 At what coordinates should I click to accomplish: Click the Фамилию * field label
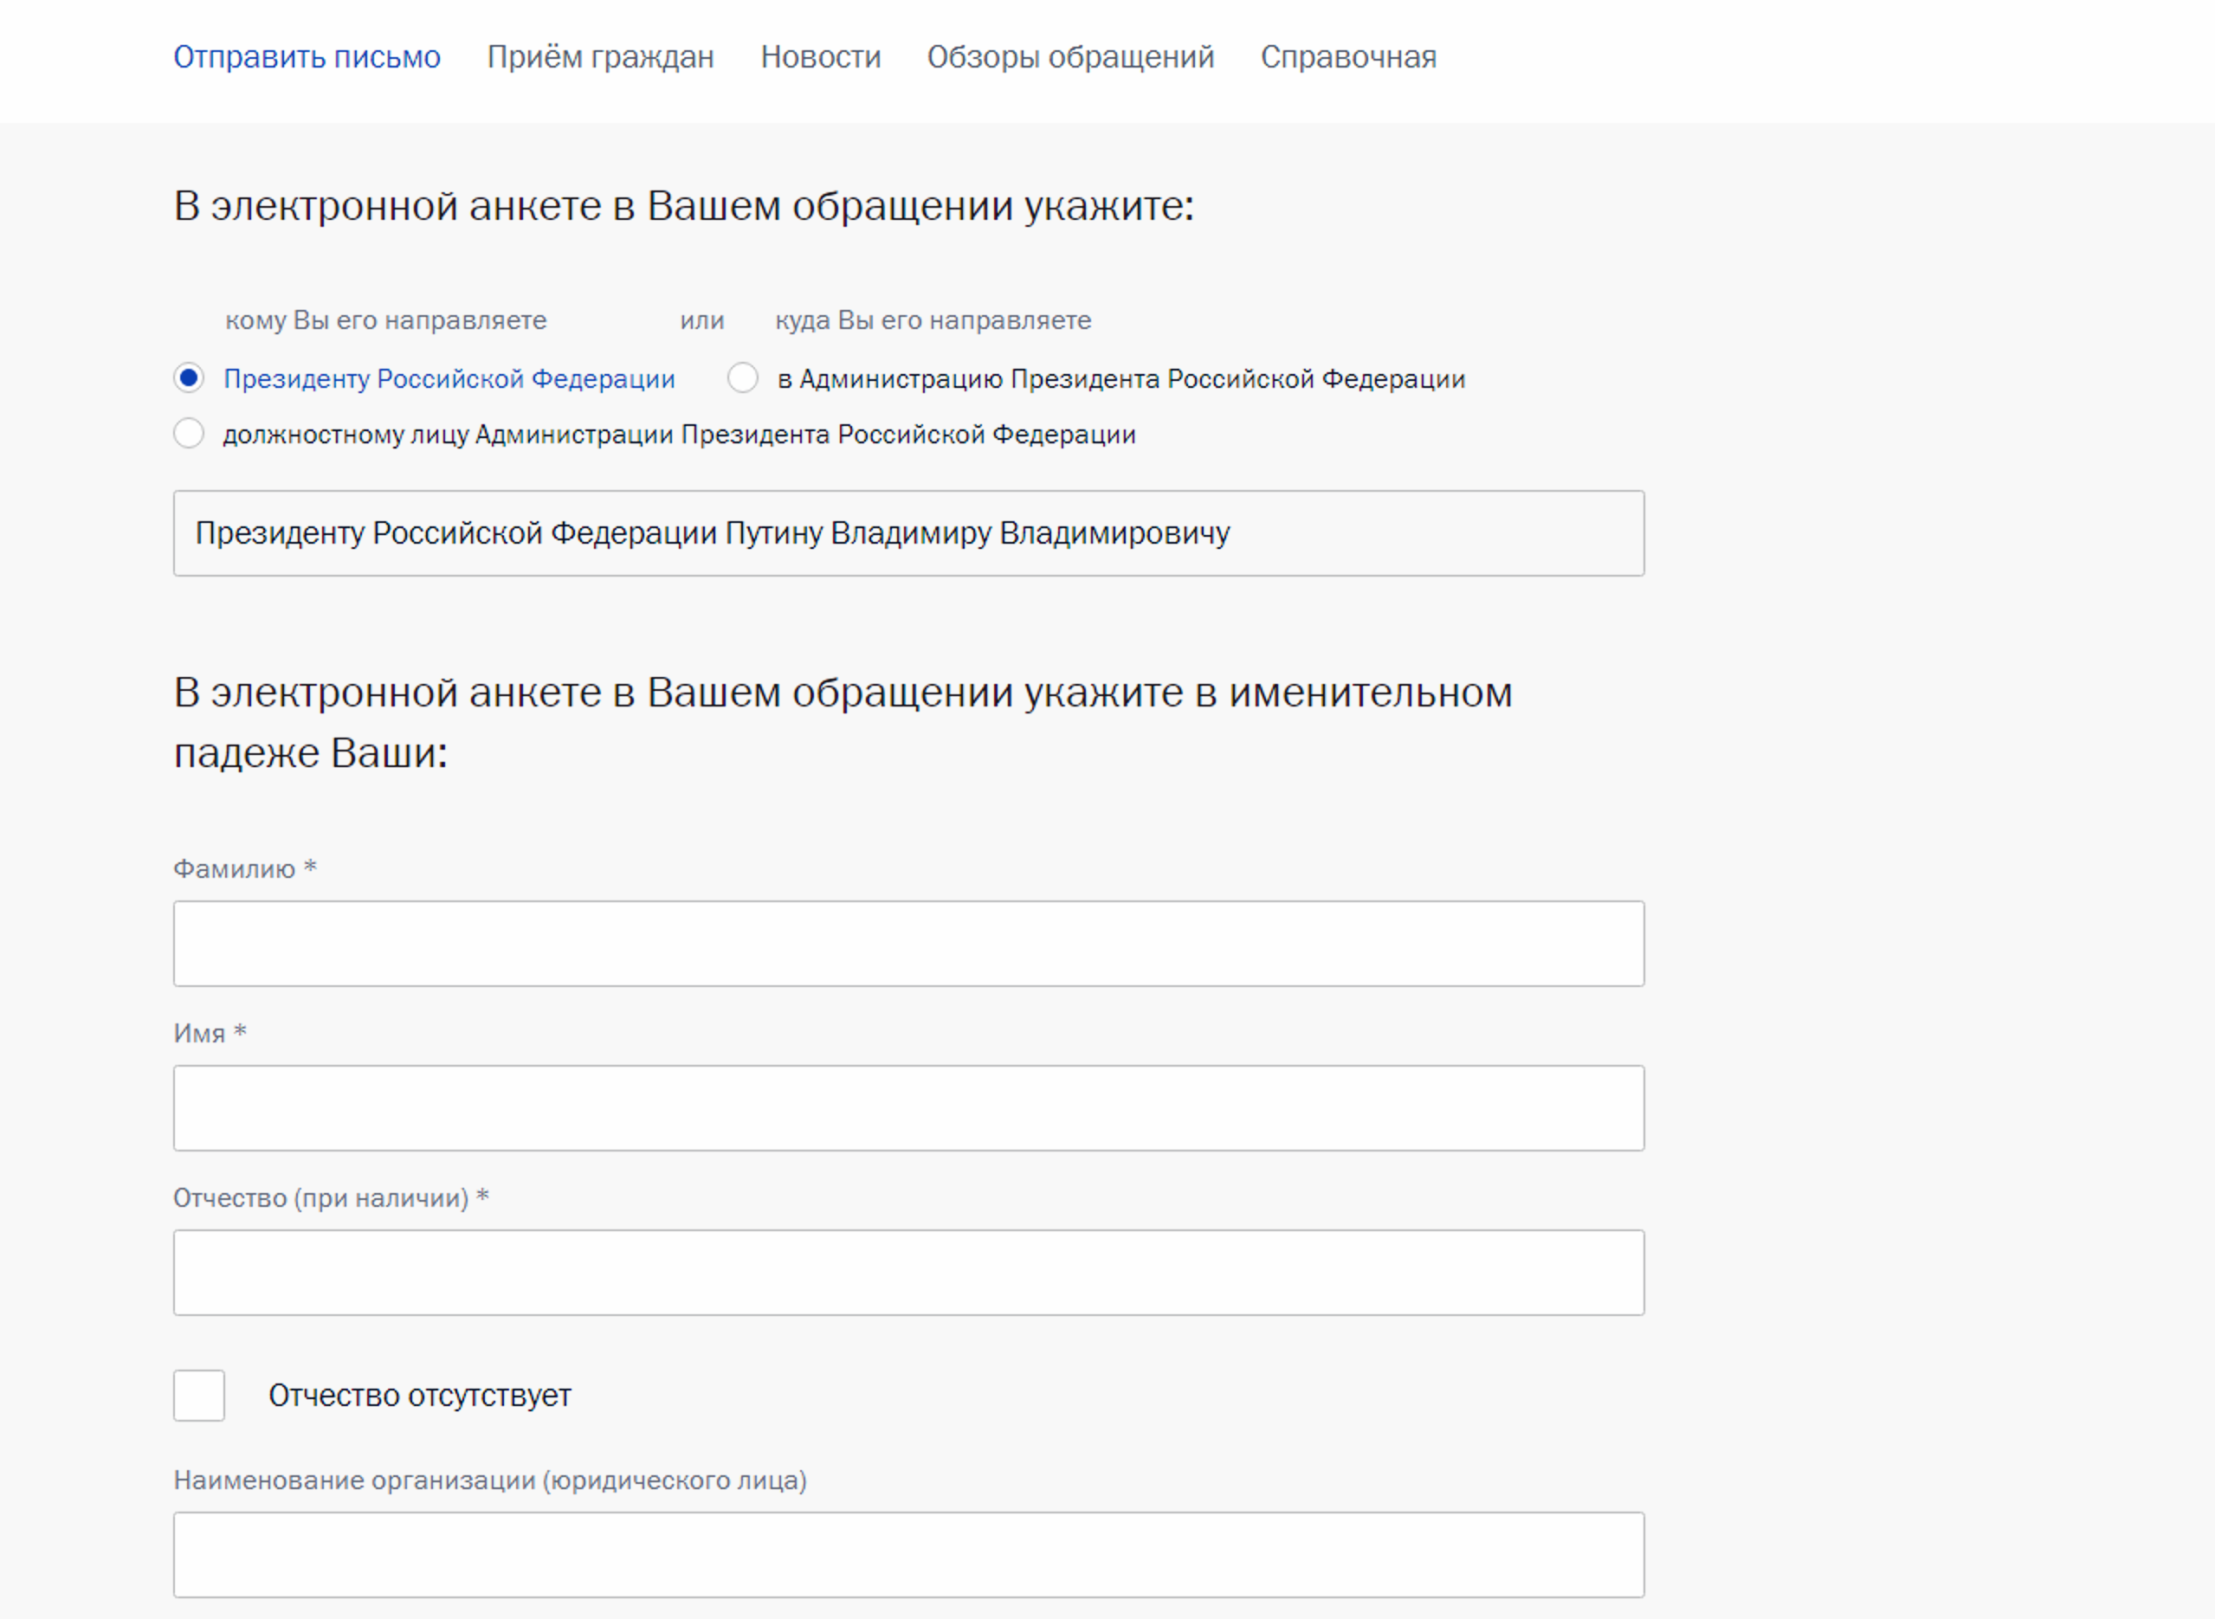coord(245,869)
